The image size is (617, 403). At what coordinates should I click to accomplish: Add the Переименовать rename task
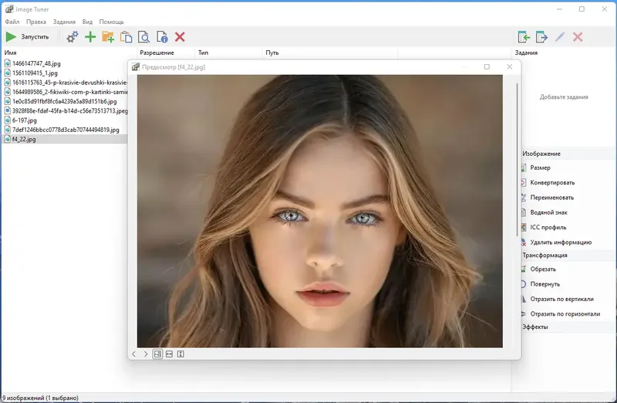[x=551, y=198]
